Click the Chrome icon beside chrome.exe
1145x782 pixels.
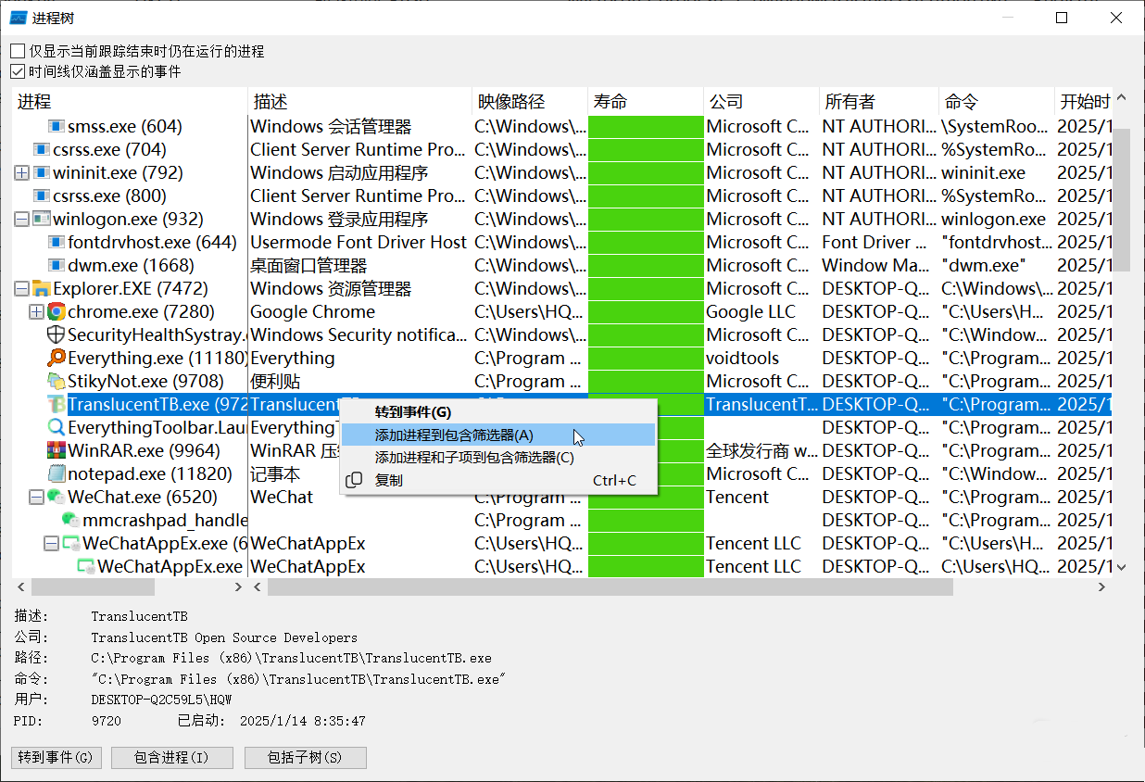click(56, 311)
